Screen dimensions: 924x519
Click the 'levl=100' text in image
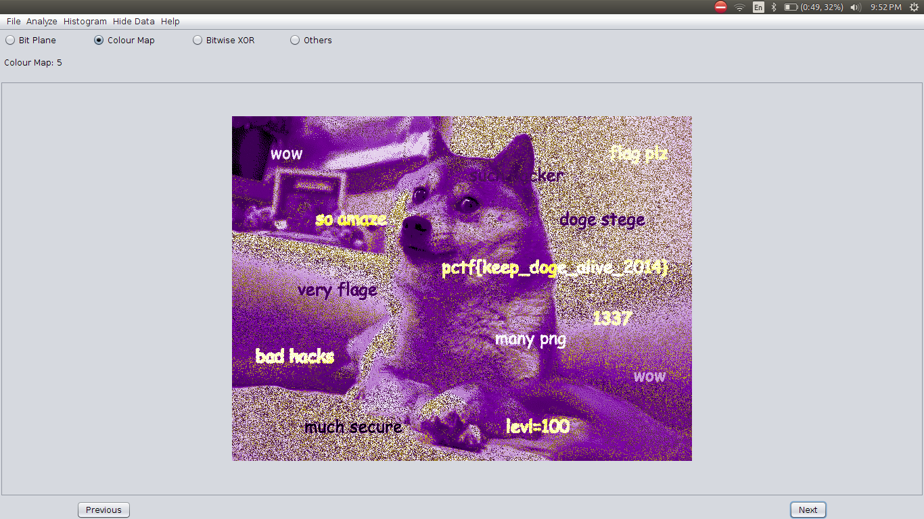pyautogui.click(x=538, y=426)
